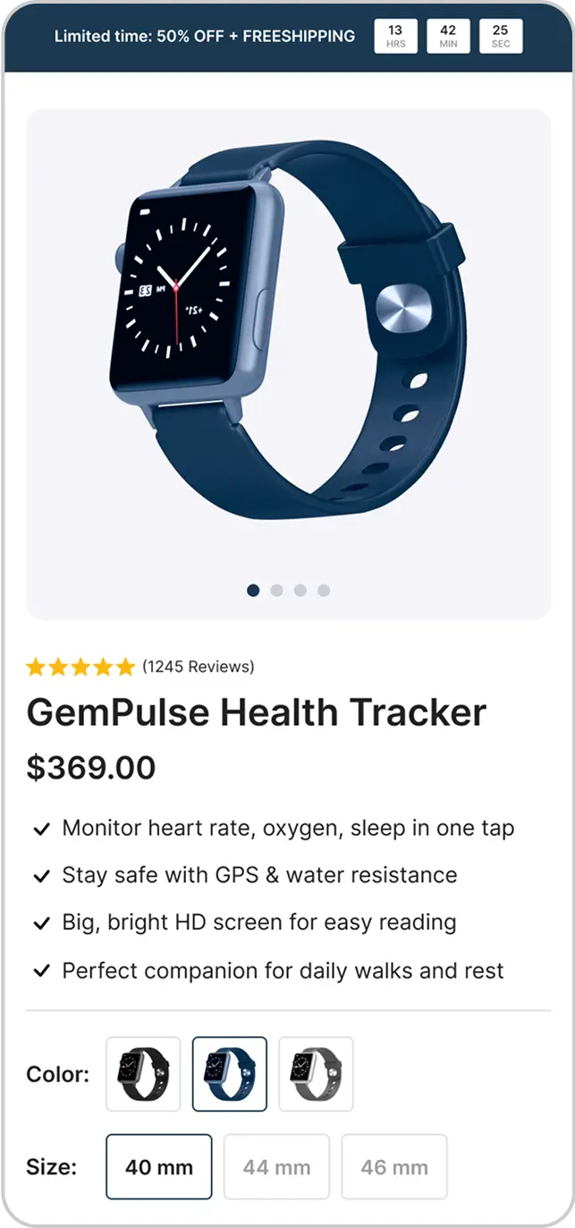The width and height of the screenshot is (575, 1228).
Task: Click the GemPulse Health Tracker title
Action: [x=257, y=713]
